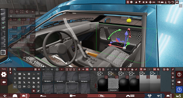
Task: Expand fixture category panel with up-down arrow
Action: 10,69
